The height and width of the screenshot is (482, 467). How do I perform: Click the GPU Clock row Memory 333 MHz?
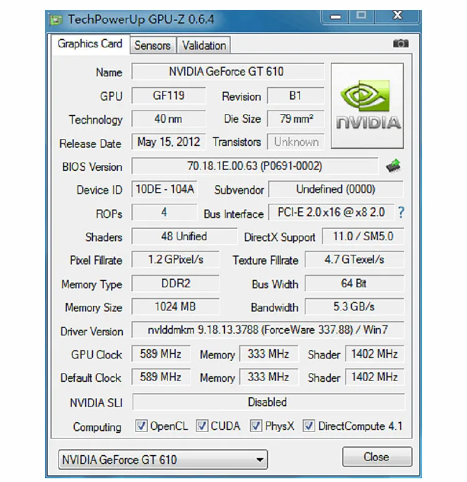click(x=268, y=354)
